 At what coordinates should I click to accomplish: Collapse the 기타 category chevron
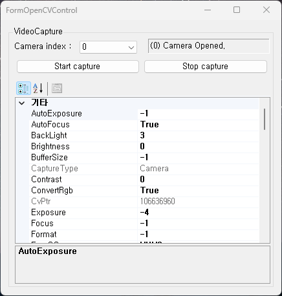(22, 103)
